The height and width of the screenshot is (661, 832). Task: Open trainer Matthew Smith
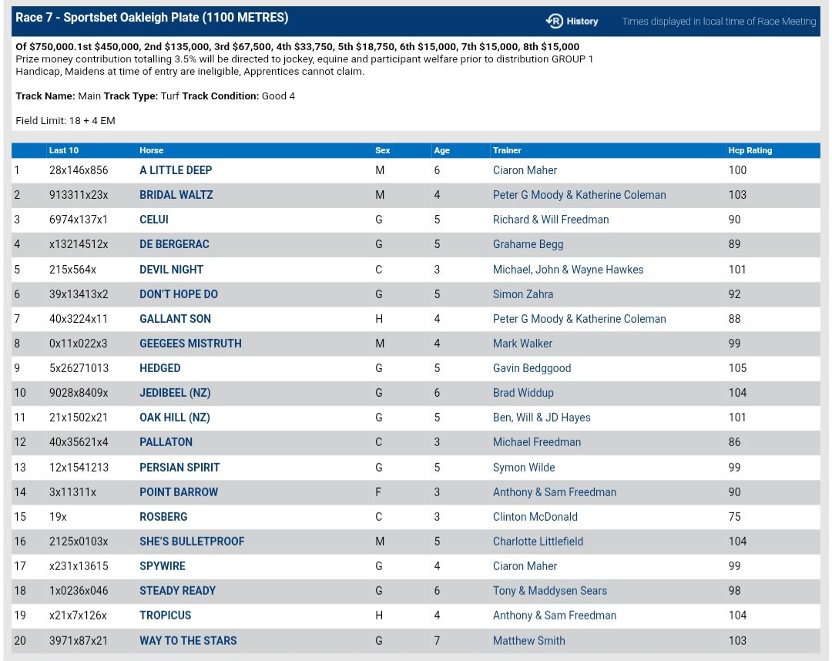[529, 640]
